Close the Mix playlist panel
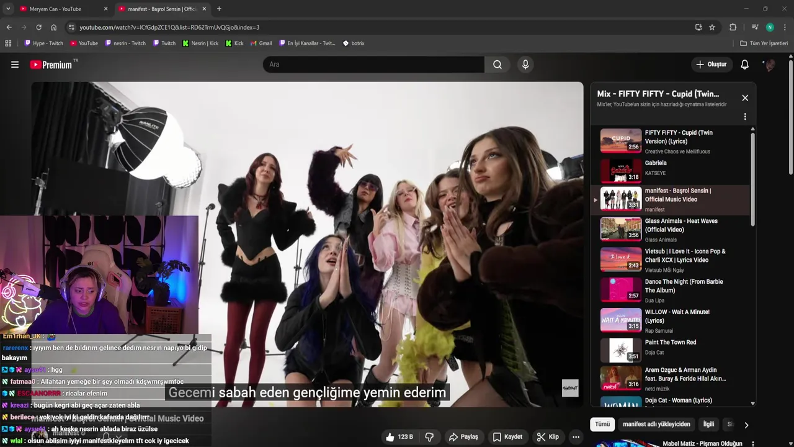The height and width of the screenshot is (447, 794). pyautogui.click(x=745, y=98)
